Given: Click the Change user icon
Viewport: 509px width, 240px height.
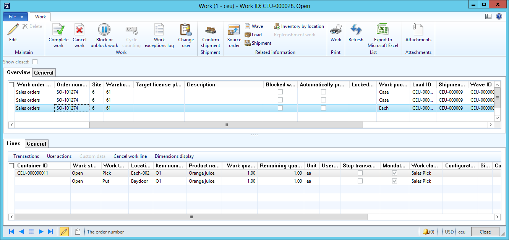Looking at the screenshot, I should tap(186, 31).
